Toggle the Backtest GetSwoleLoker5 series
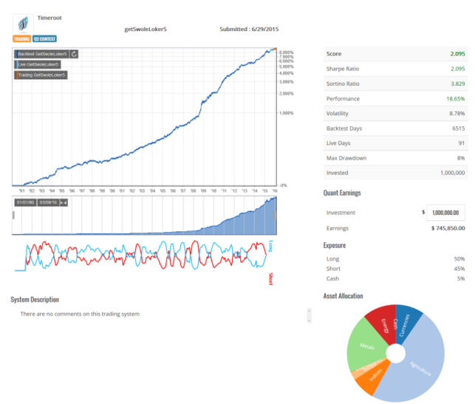The image size is (475, 404). [x=42, y=54]
